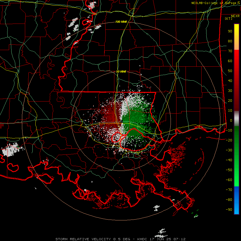The image size is (241, 241).
Task: Click the "0" value on the velocity scale
Action: tap(231, 120)
